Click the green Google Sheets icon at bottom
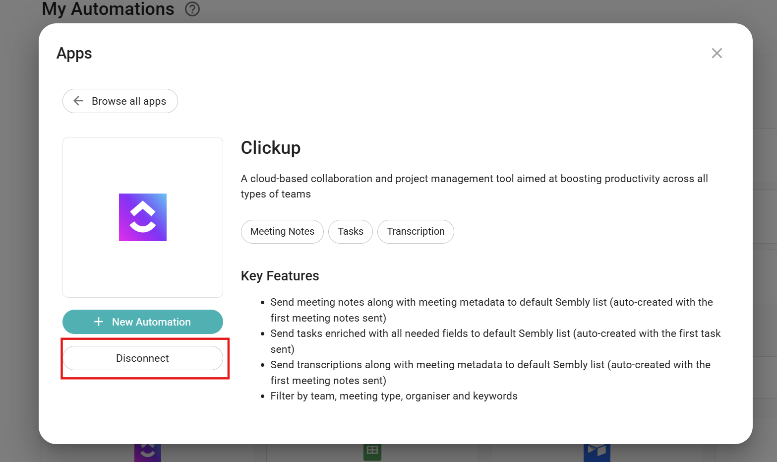Viewport: 777px width, 462px height. pyautogui.click(x=372, y=452)
